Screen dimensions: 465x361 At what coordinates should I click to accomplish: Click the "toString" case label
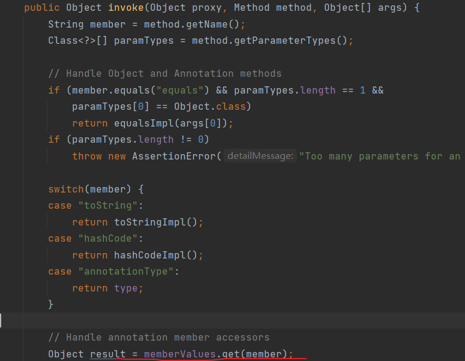click(x=108, y=206)
